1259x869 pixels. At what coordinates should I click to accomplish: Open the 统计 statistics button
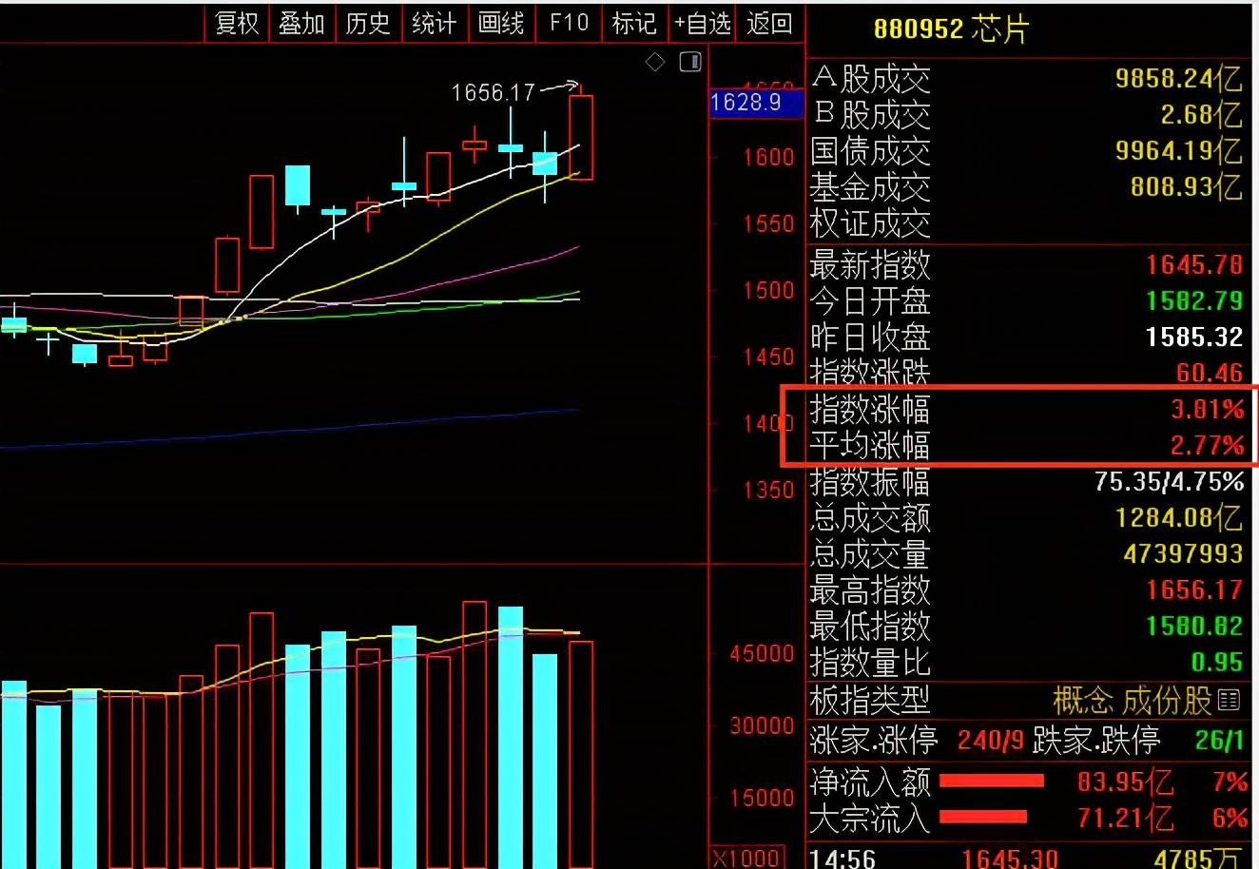[x=435, y=23]
